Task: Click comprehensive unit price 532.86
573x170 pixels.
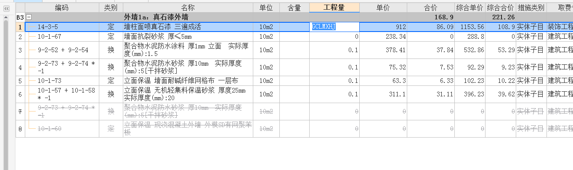Action: [470, 50]
